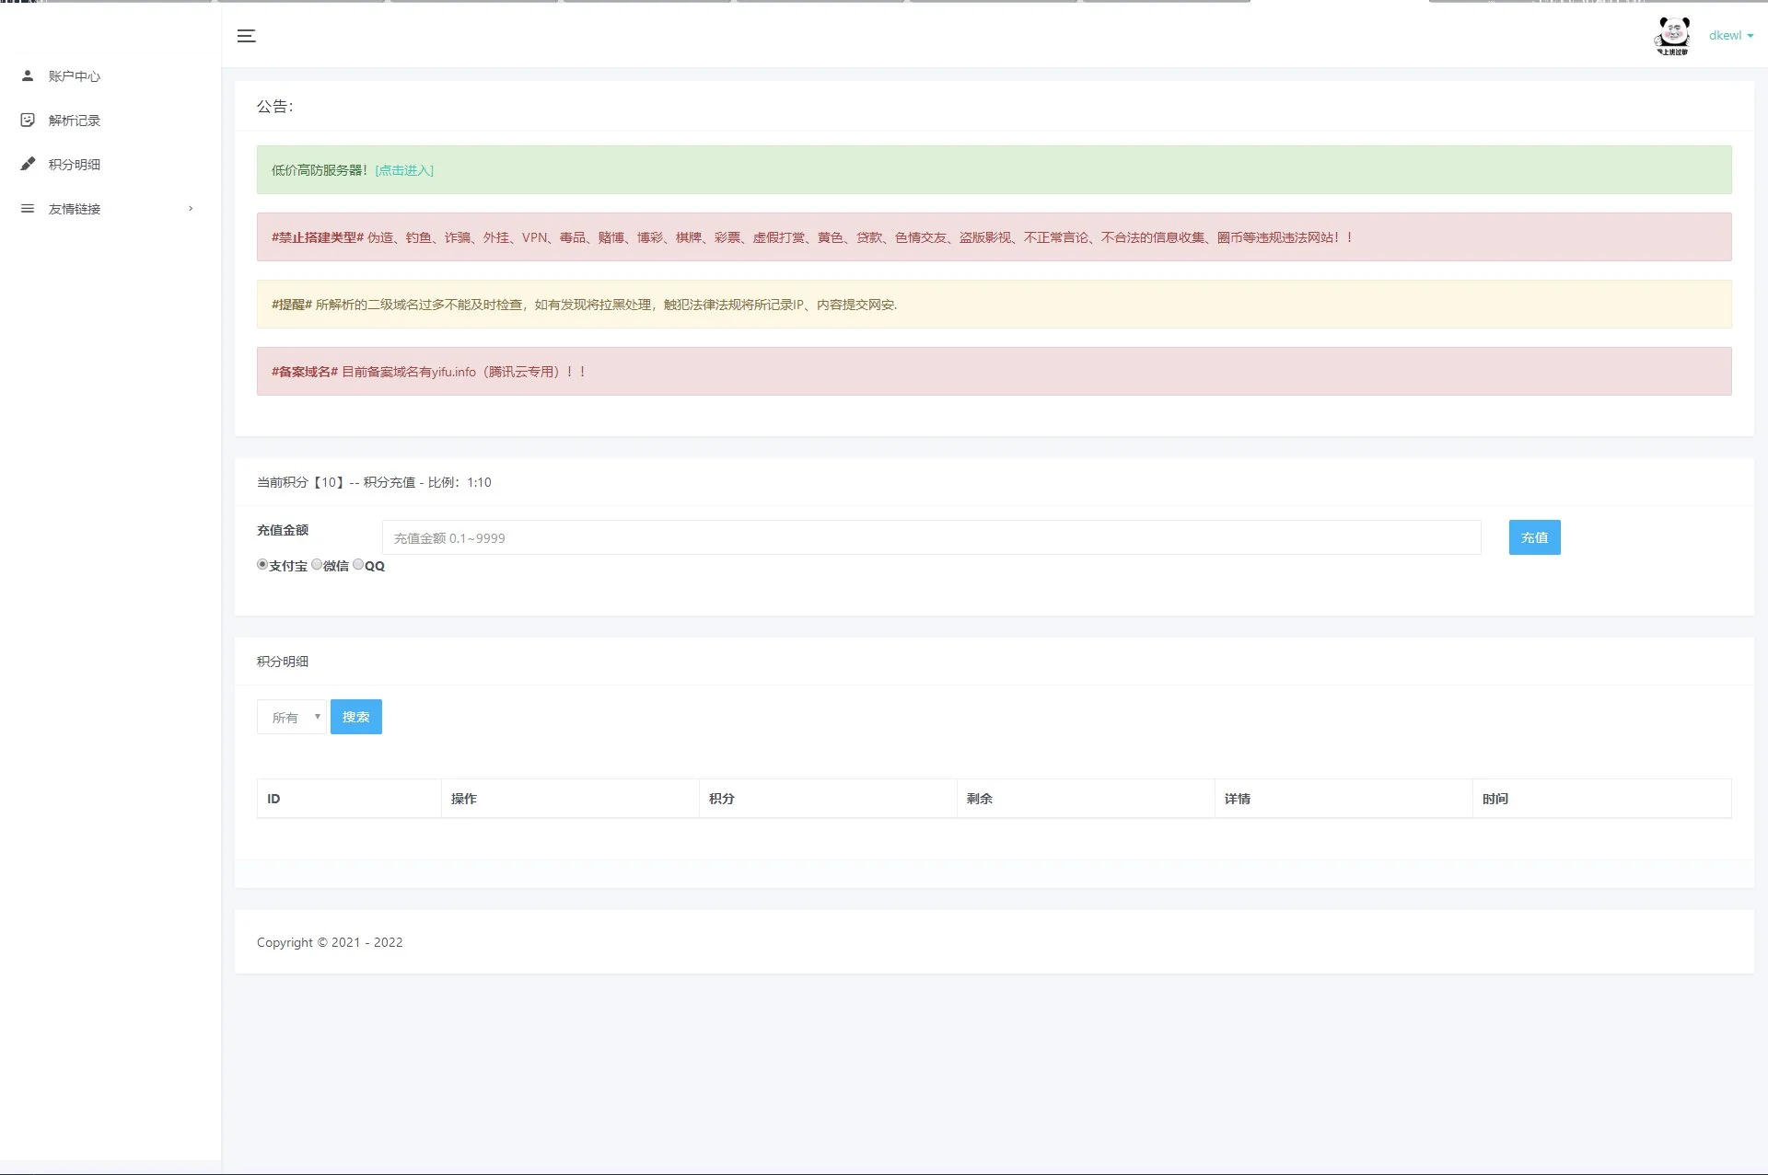
Task: Focus the 充值金额 amount input field
Action: pyautogui.click(x=931, y=537)
